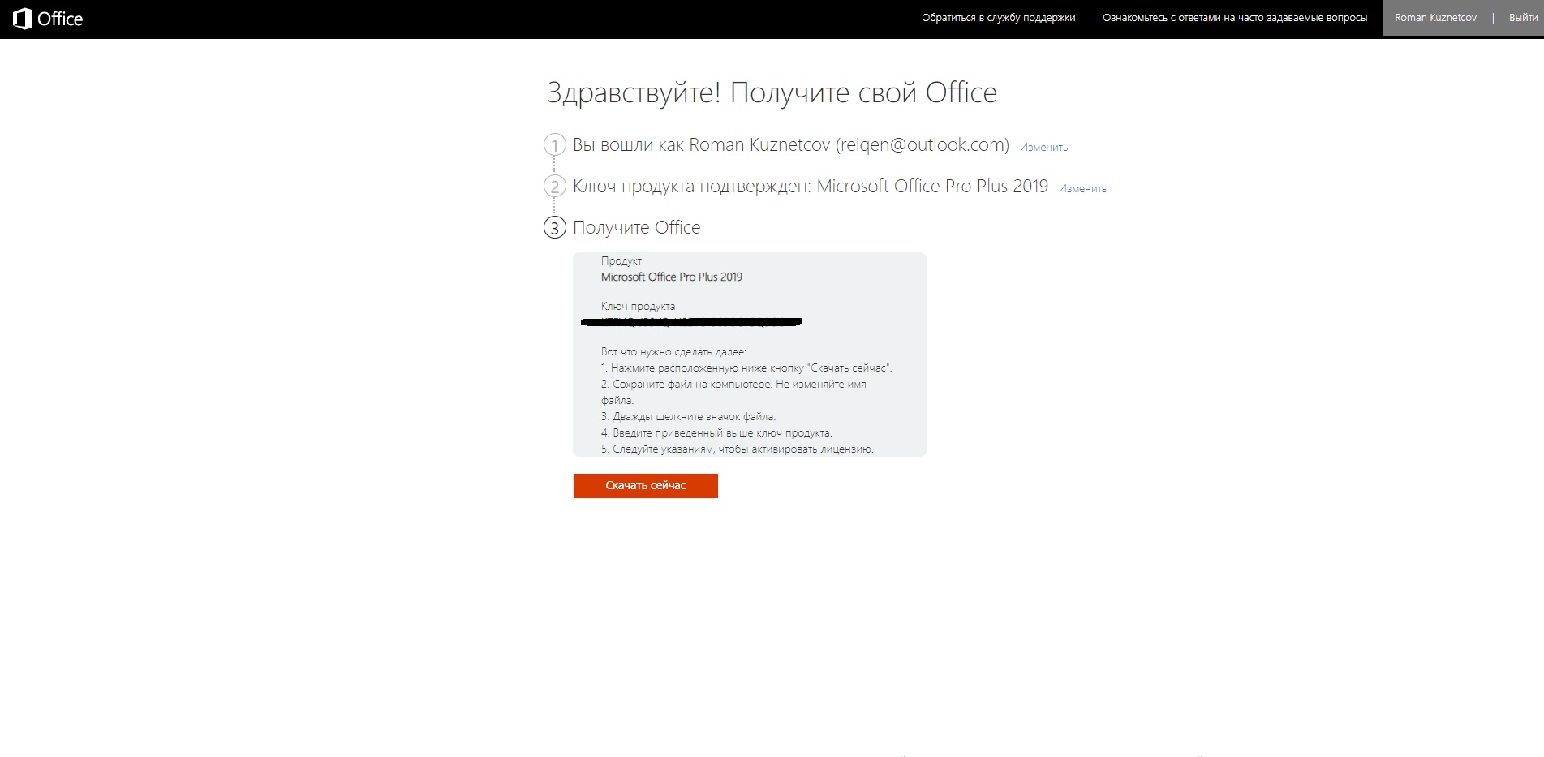This screenshot has height=757, width=1544.
Task: Click the Ключ продукта подтвержден text line
Action: click(811, 187)
